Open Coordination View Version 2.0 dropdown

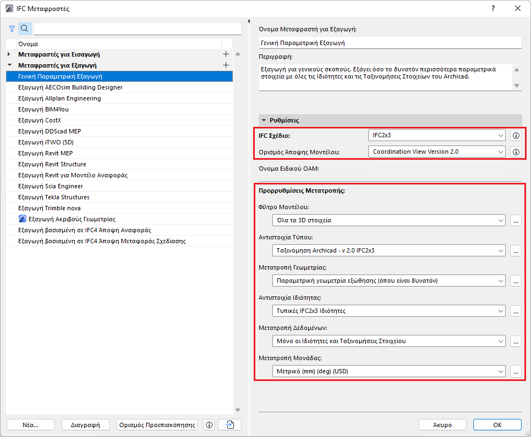[x=437, y=152]
